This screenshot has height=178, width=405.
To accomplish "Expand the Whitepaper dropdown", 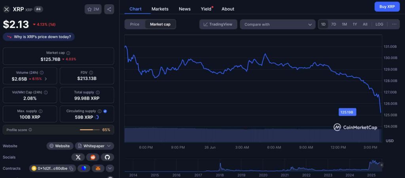I will click(x=94, y=146).
